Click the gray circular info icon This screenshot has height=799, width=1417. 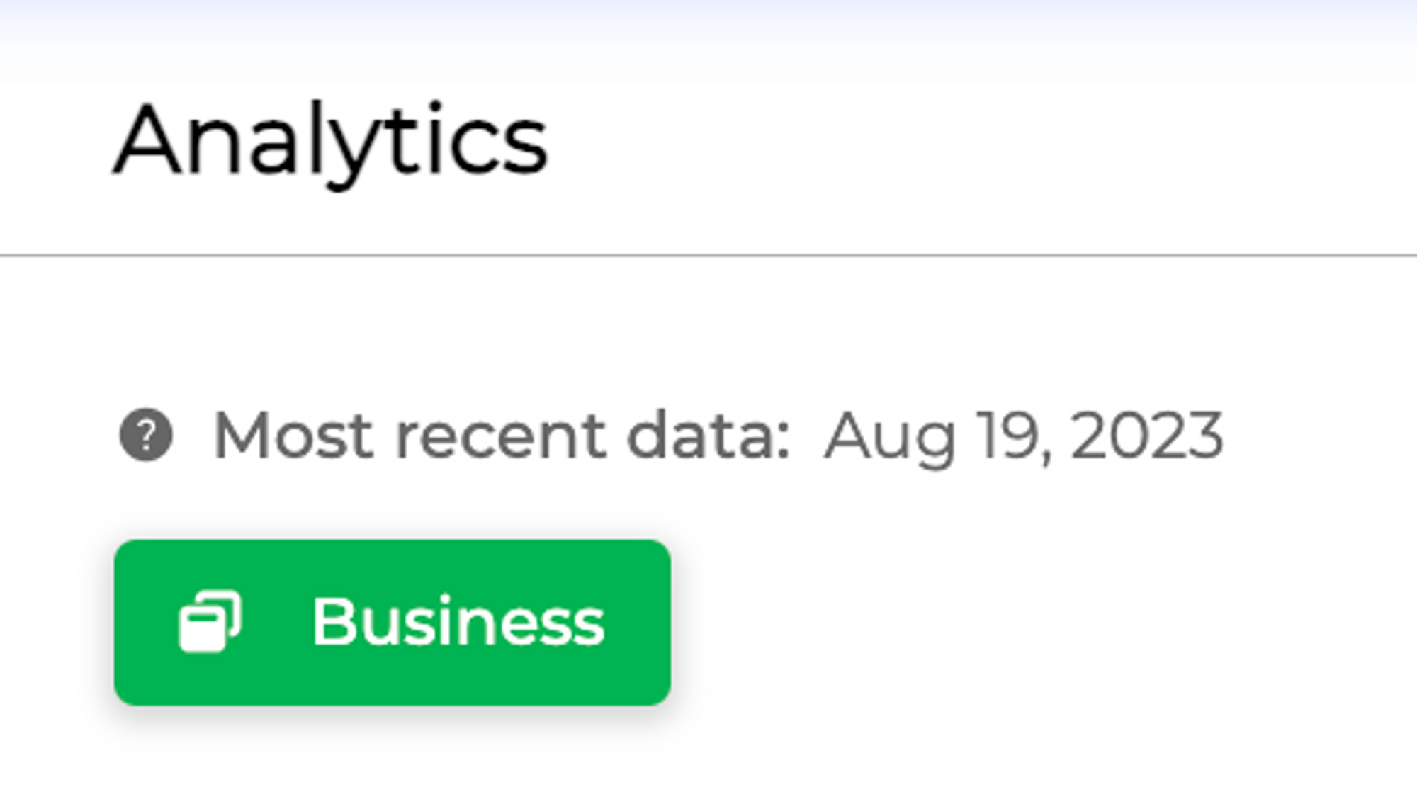pyautogui.click(x=146, y=435)
